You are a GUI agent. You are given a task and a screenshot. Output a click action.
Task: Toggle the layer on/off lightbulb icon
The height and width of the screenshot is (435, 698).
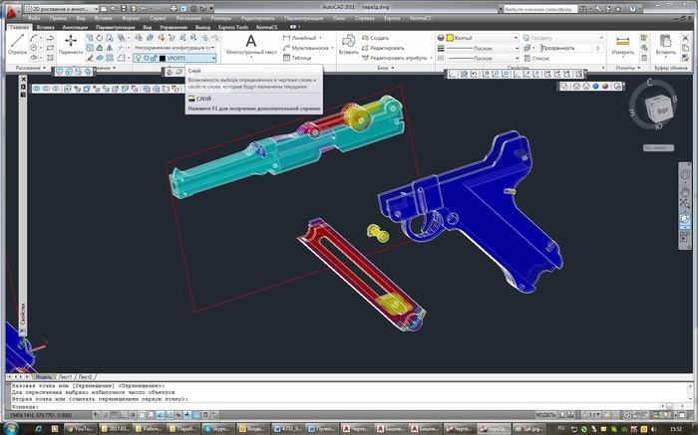(x=139, y=59)
